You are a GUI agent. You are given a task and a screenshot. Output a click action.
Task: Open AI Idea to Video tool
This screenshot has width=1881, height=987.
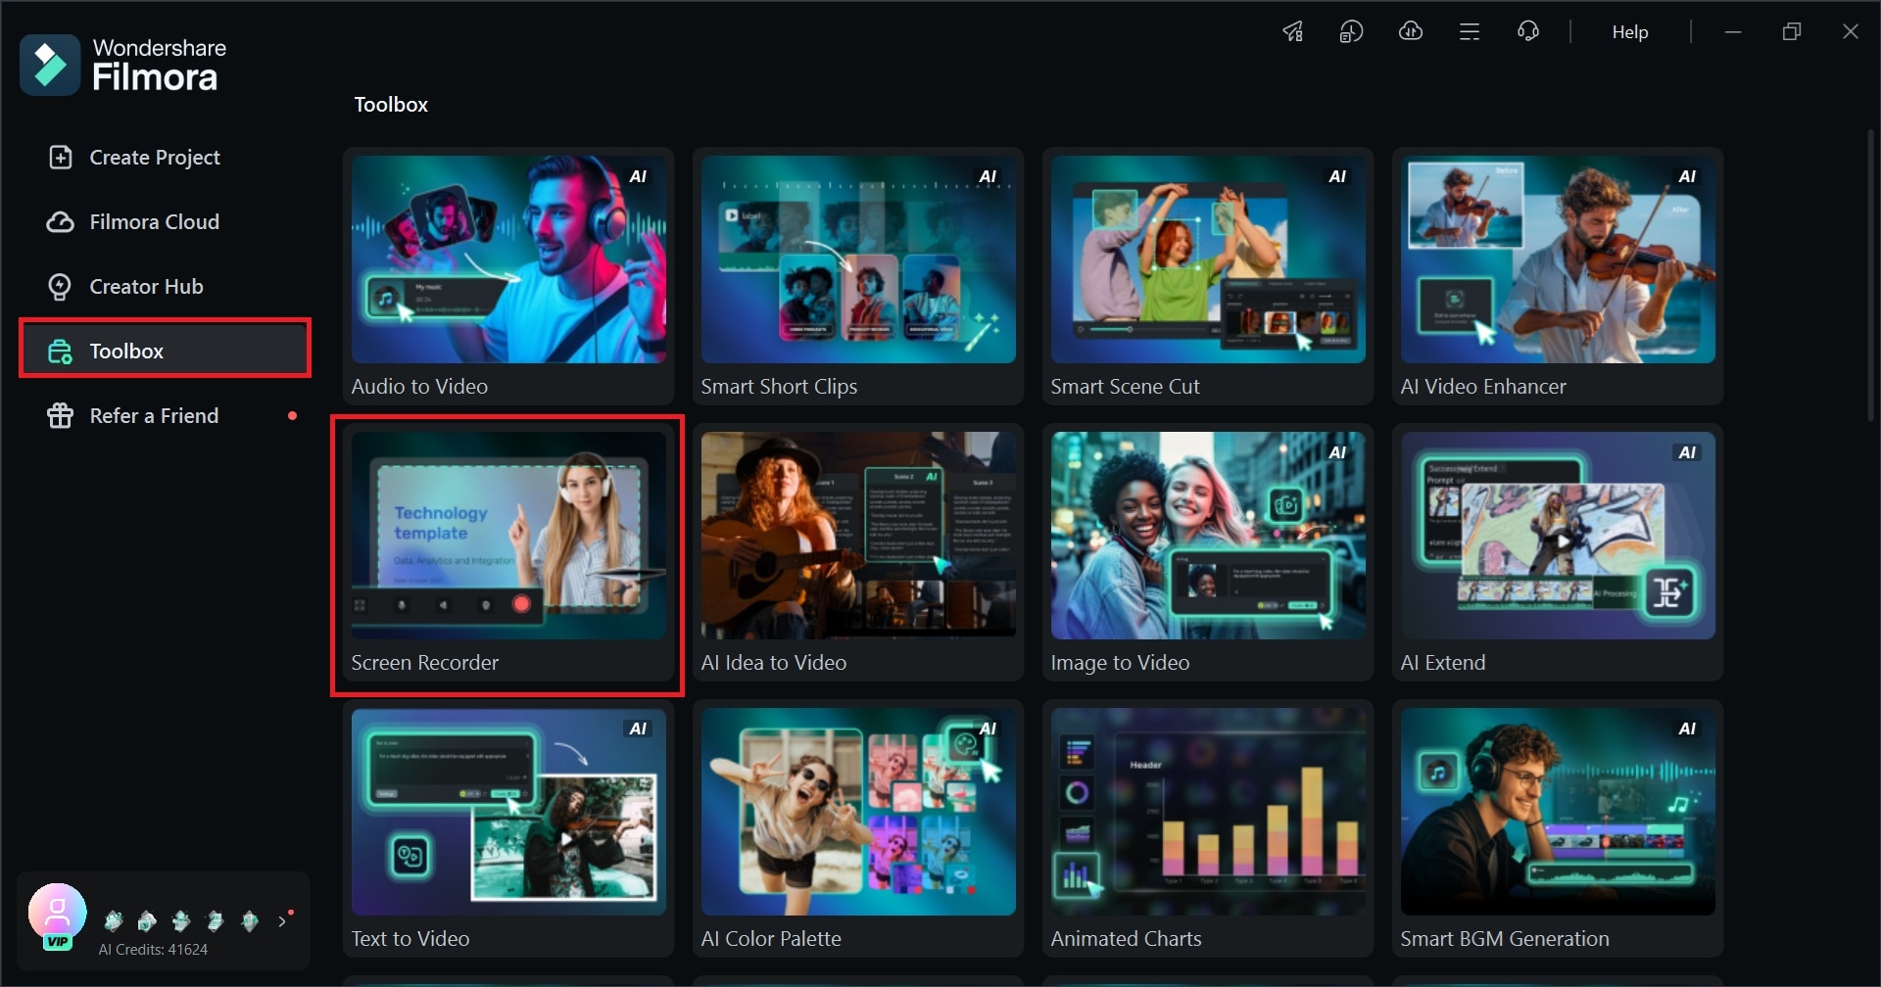point(858,552)
